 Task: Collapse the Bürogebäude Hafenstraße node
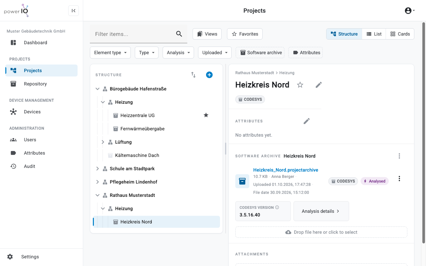pyautogui.click(x=98, y=89)
